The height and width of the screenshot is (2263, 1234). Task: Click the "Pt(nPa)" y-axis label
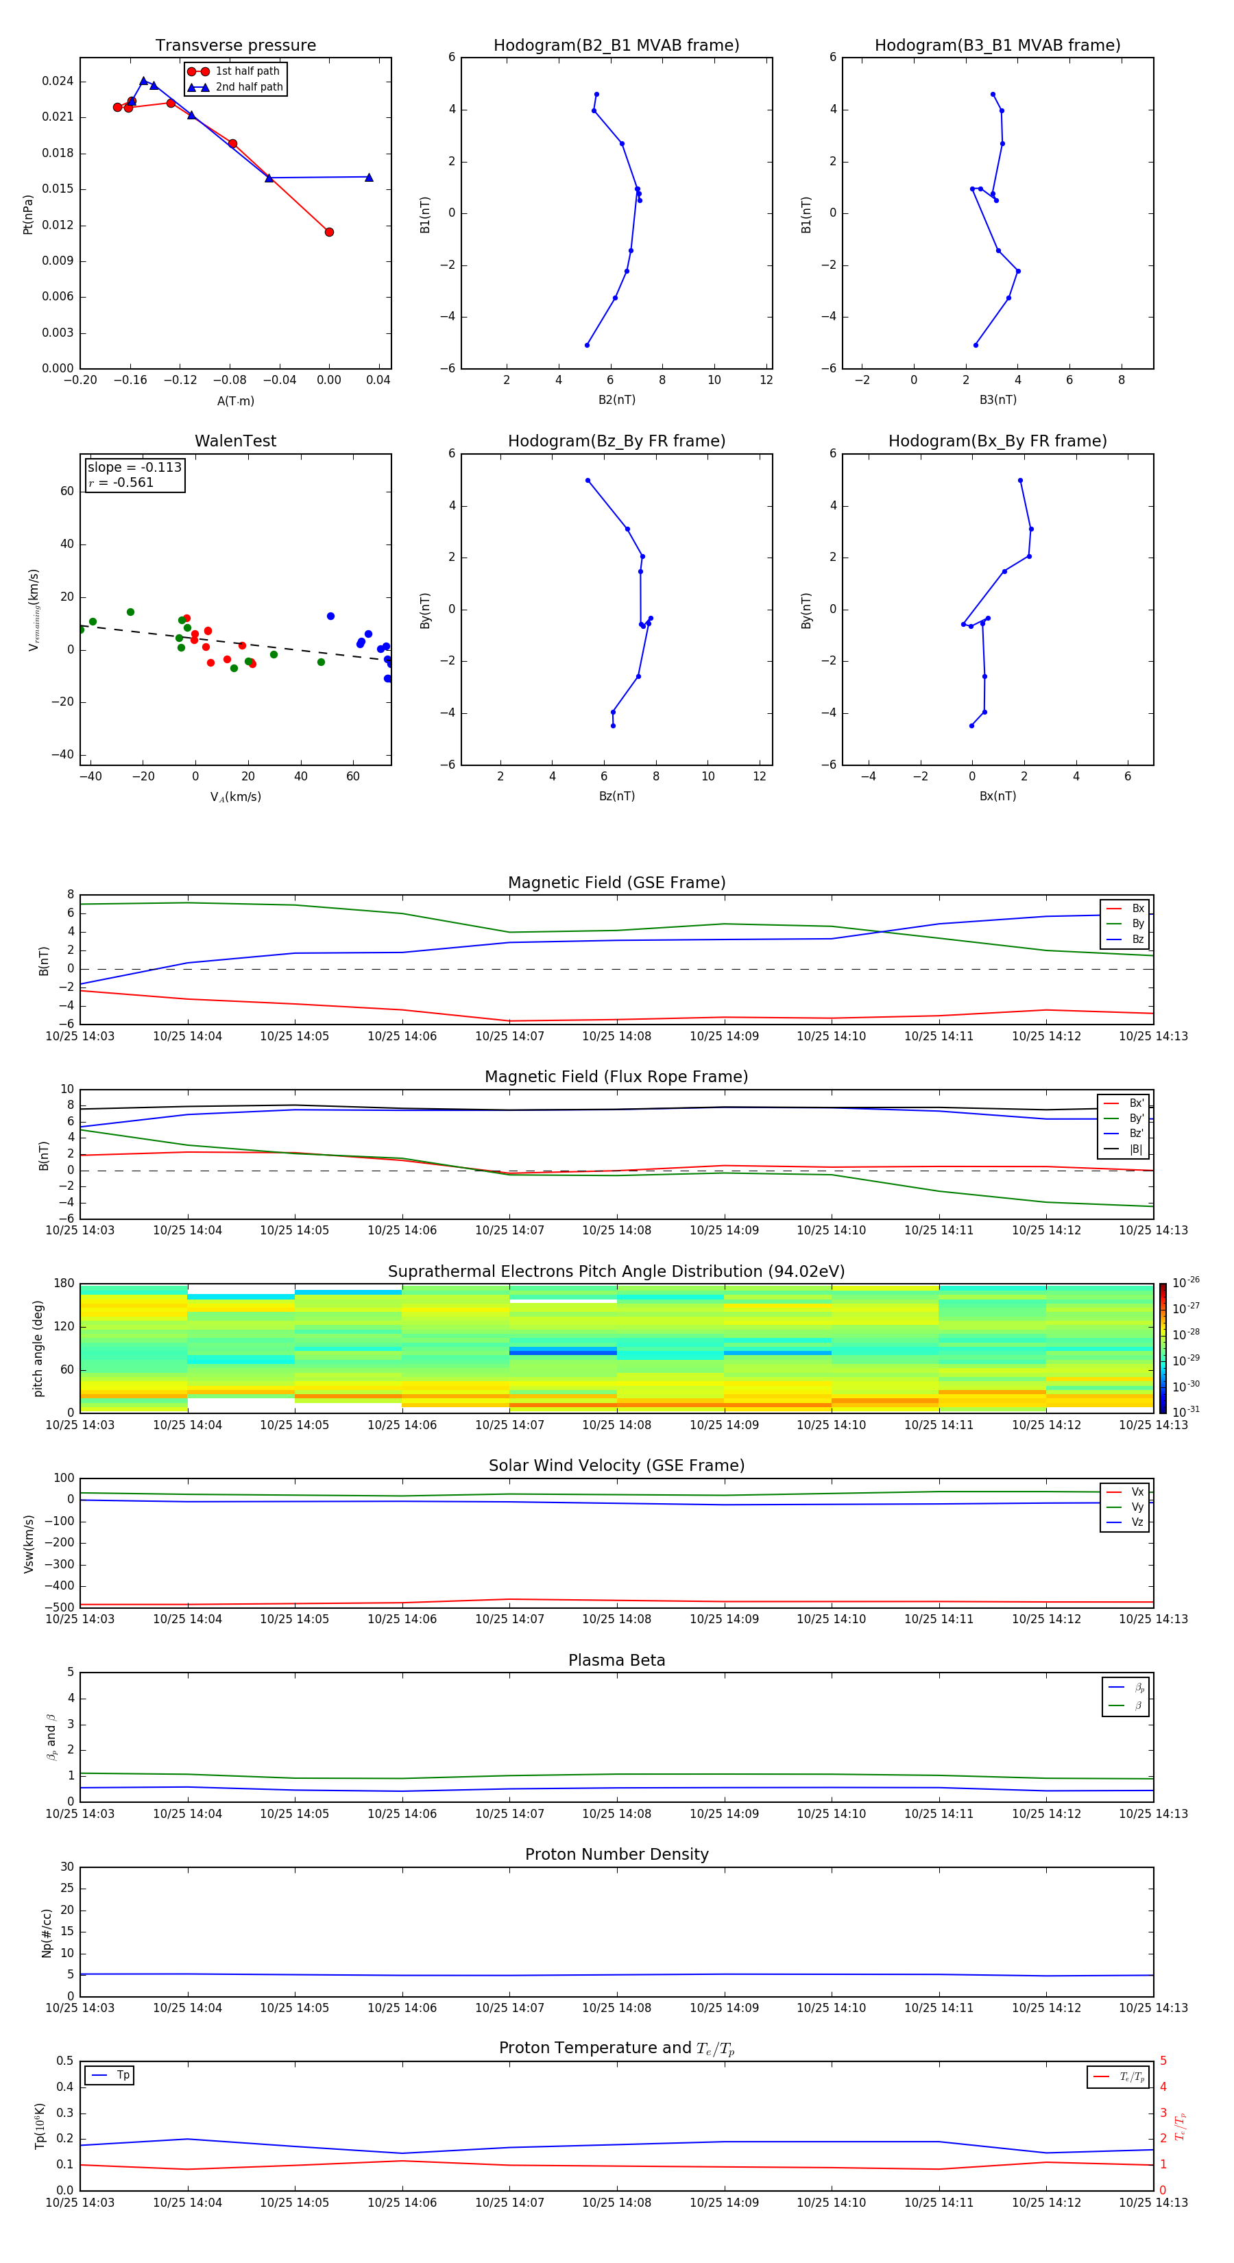pyautogui.click(x=27, y=215)
